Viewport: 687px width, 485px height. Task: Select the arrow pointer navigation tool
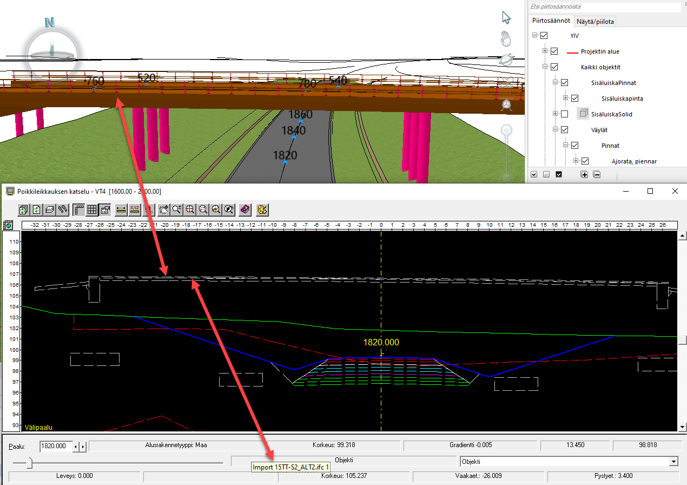[506, 17]
